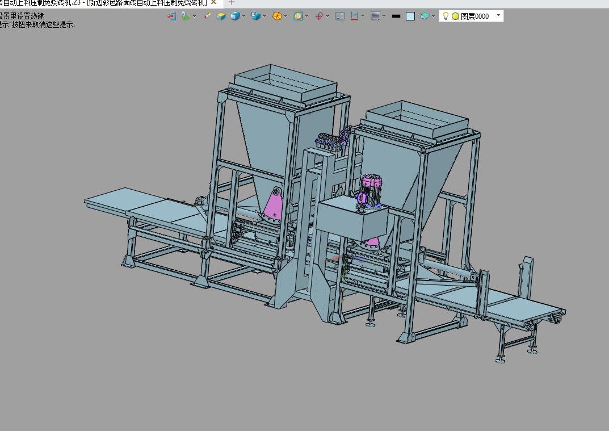Click the eraser tool icon

(207, 15)
